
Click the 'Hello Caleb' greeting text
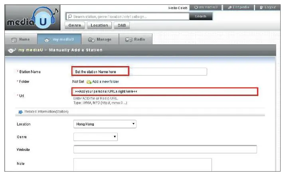pos(178,8)
